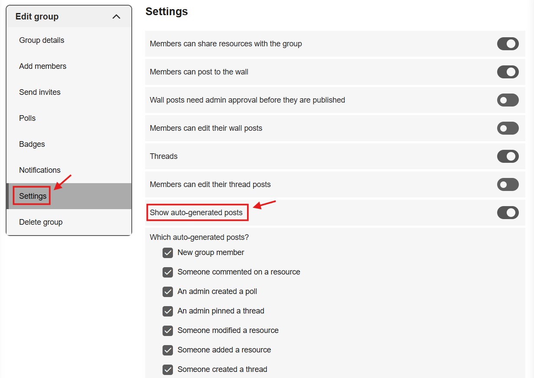Uncheck An admin created a poll
The image size is (534, 378).
(168, 292)
